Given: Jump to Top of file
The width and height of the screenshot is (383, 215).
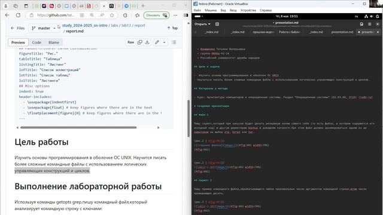Looking at the screenshot, I should point(172,28).
